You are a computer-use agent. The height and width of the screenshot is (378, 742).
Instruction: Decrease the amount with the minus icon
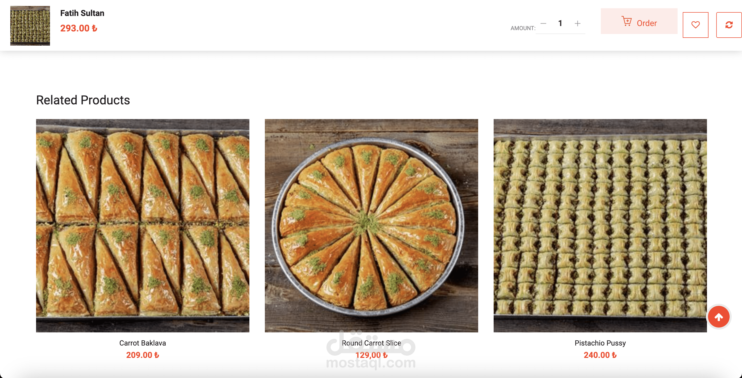point(543,23)
